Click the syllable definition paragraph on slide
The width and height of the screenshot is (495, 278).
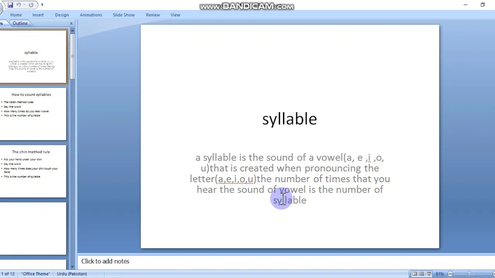pos(290,179)
